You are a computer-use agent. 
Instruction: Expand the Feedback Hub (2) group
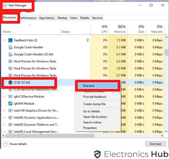click(4, 40)
